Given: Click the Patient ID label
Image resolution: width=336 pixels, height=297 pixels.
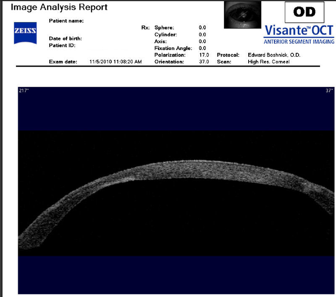Looking at the screenshot, I should pyautogui.click(x=62, y=45).
